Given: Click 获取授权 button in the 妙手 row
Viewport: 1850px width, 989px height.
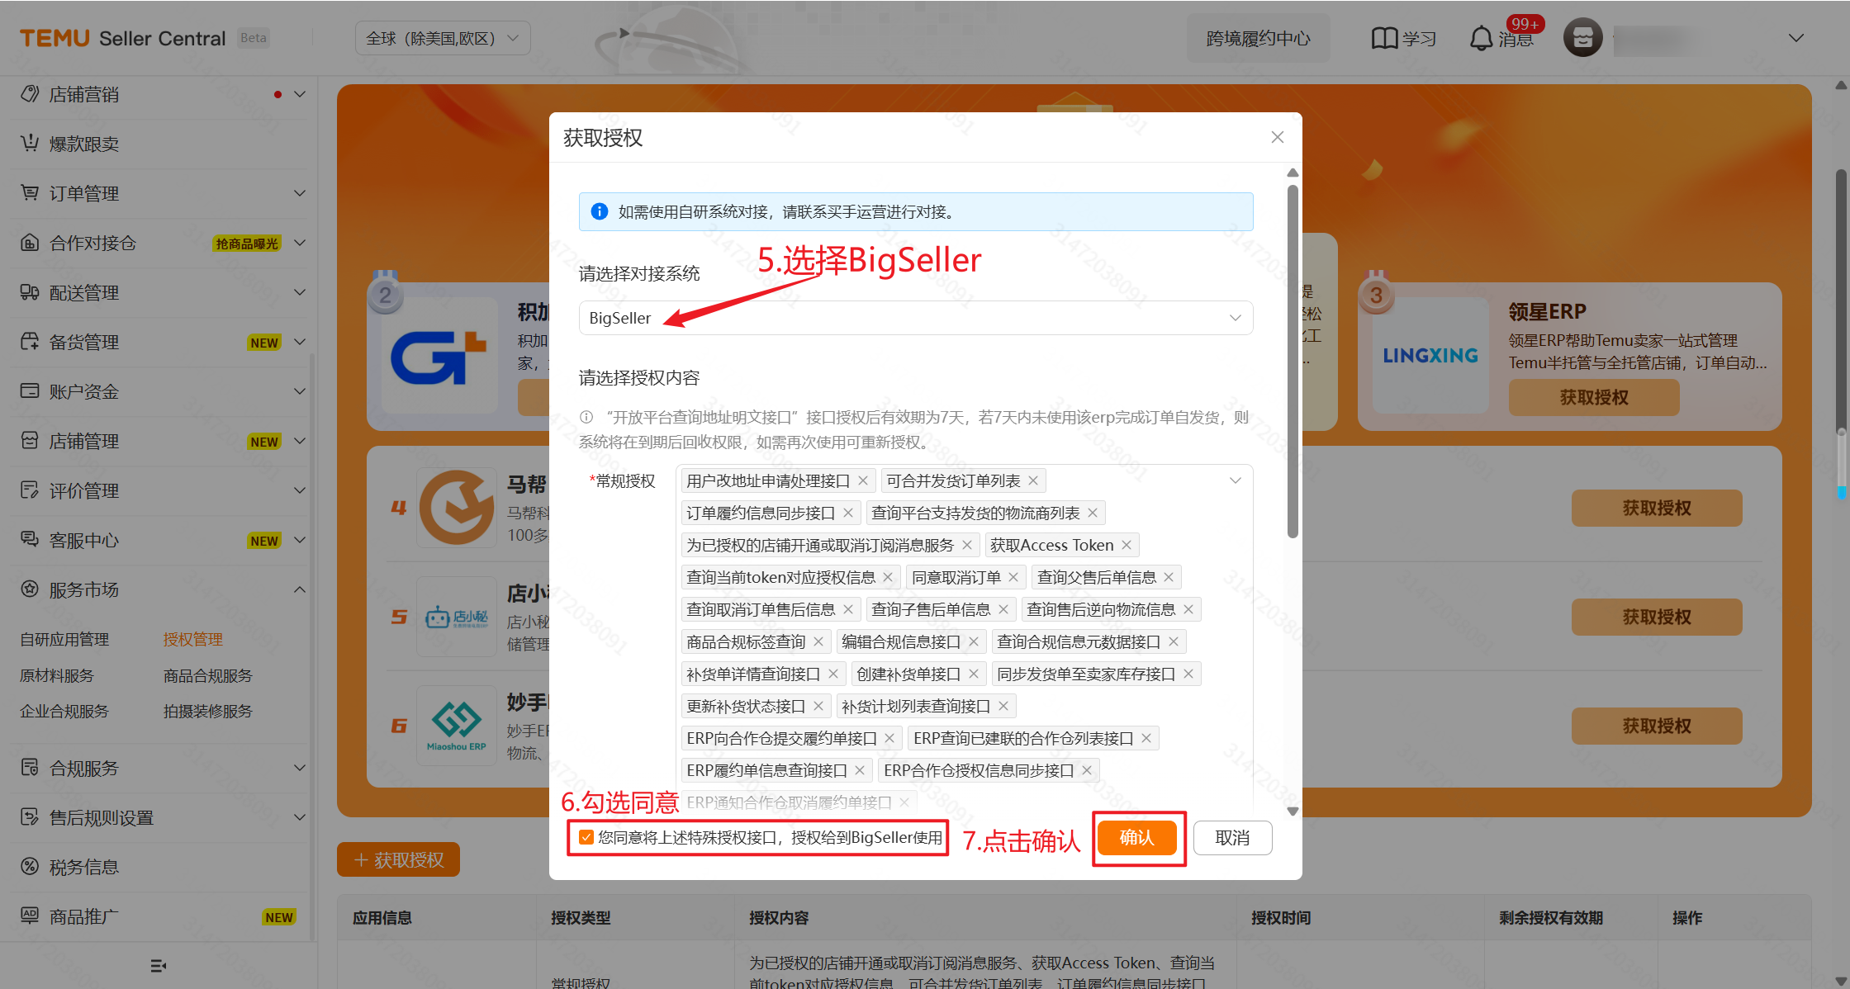Looking at the screenshot, I should pos(1657,726).
